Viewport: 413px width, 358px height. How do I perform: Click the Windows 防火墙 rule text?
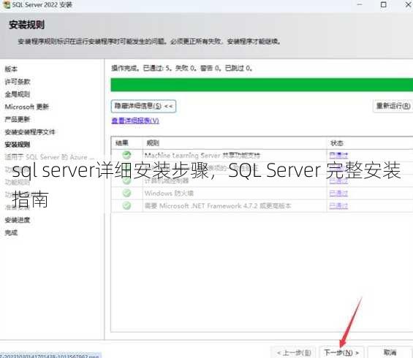point(169,193)
